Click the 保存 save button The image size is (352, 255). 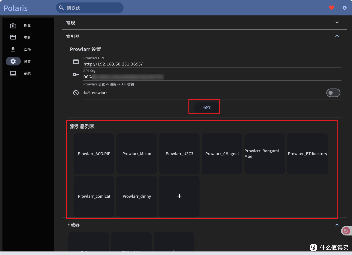click(x=207, y=108)
